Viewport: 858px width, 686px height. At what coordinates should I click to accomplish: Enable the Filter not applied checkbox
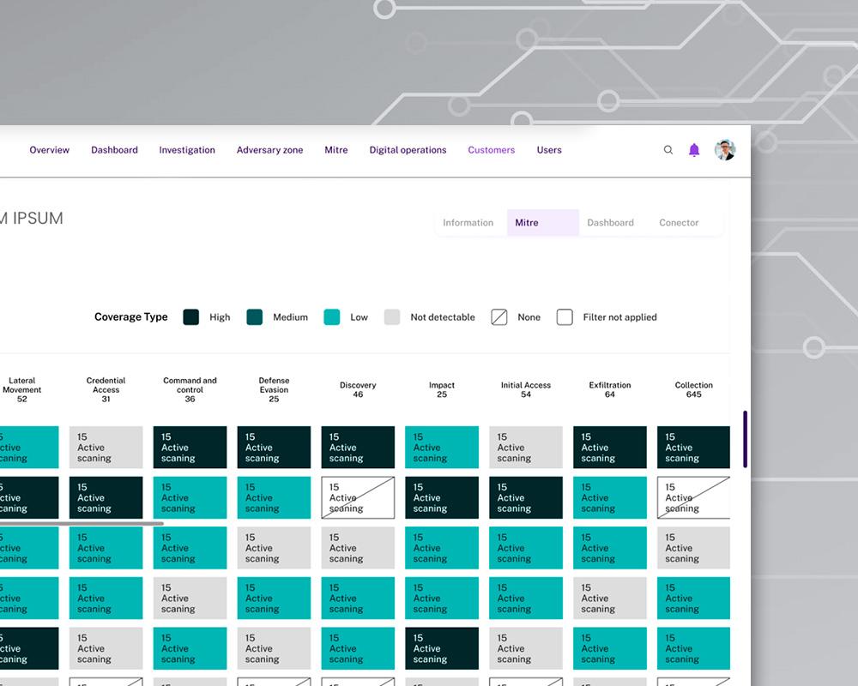coord(565,317)
